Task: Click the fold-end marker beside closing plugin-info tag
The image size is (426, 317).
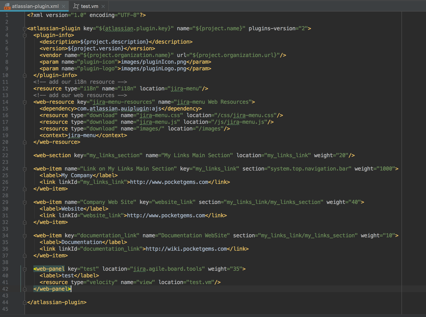Action: 25,75
